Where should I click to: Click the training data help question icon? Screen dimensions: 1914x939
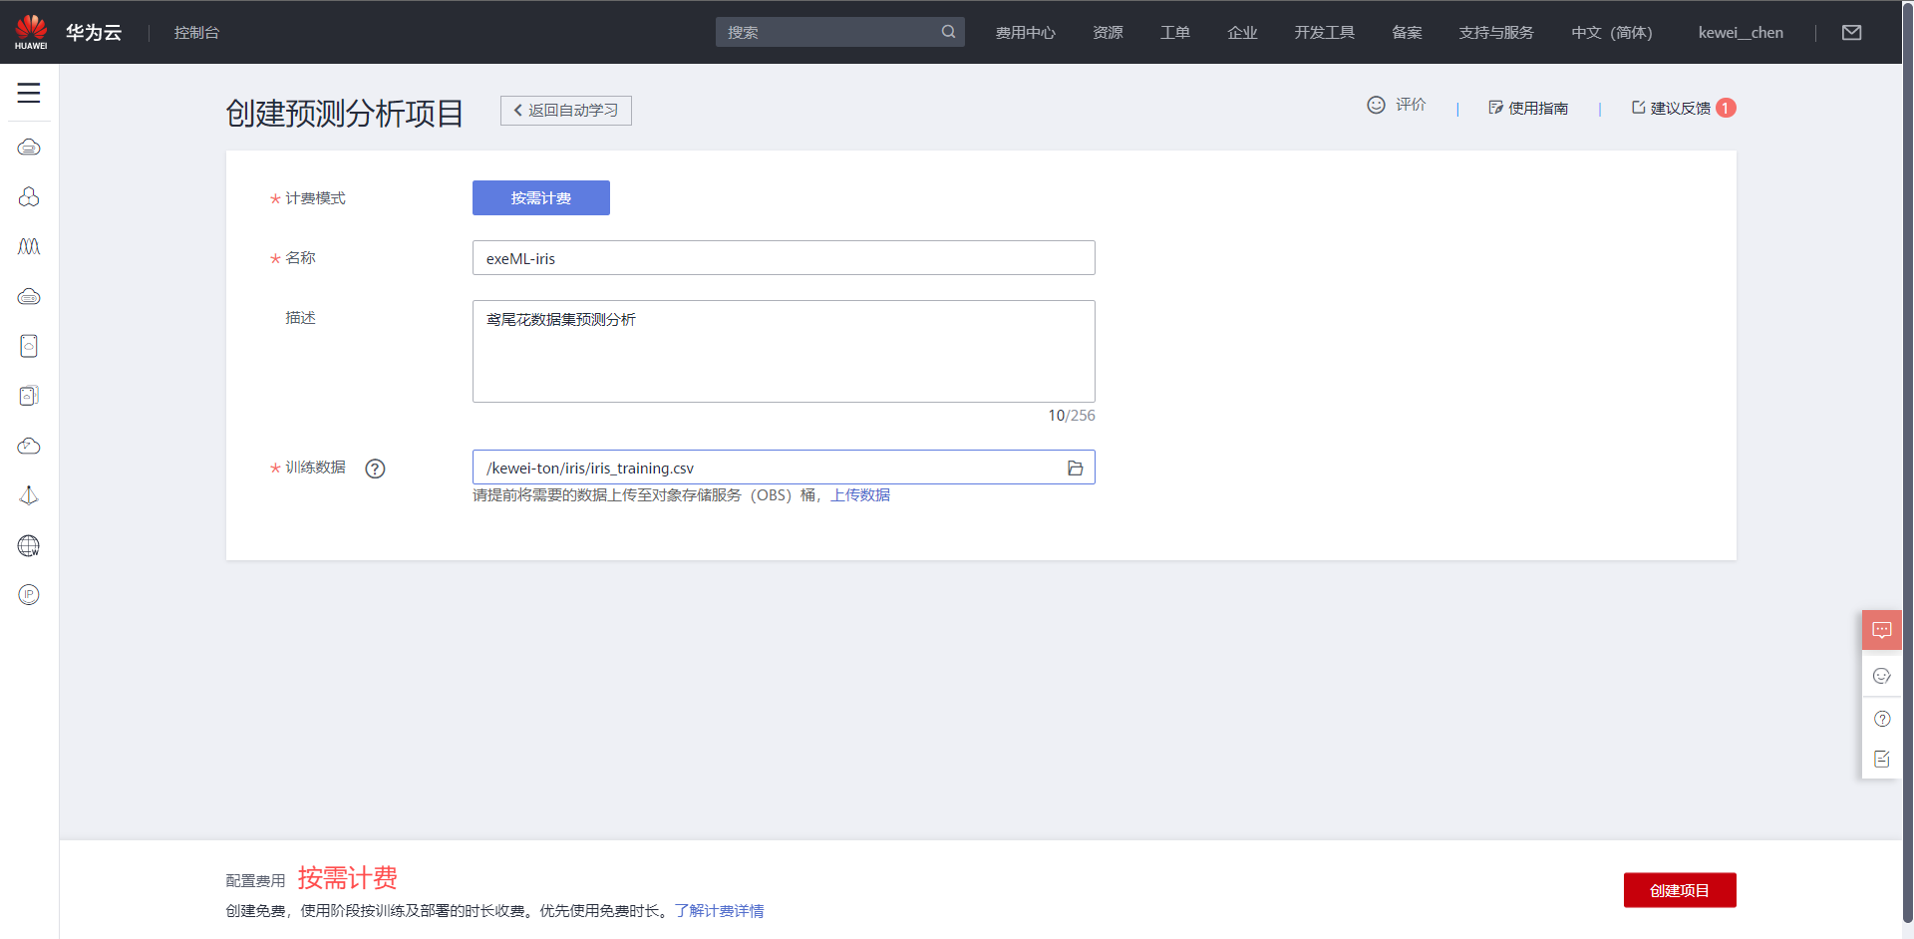pos(375,469)
